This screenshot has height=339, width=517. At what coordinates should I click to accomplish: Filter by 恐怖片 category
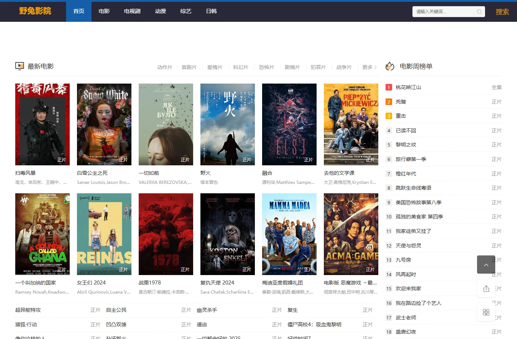[x=266, y=67]
